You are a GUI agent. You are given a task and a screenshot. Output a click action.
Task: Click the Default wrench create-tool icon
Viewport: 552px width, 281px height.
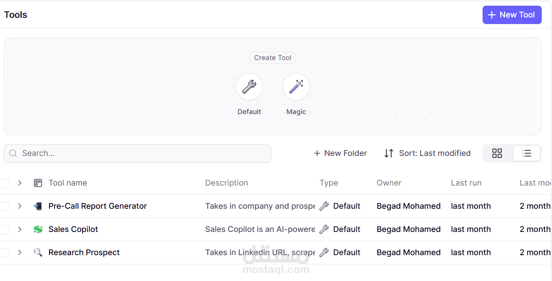click(249, 87)
